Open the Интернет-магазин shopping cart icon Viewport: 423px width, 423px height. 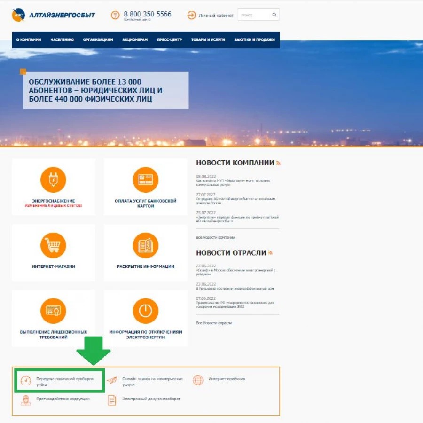[53, 245]
